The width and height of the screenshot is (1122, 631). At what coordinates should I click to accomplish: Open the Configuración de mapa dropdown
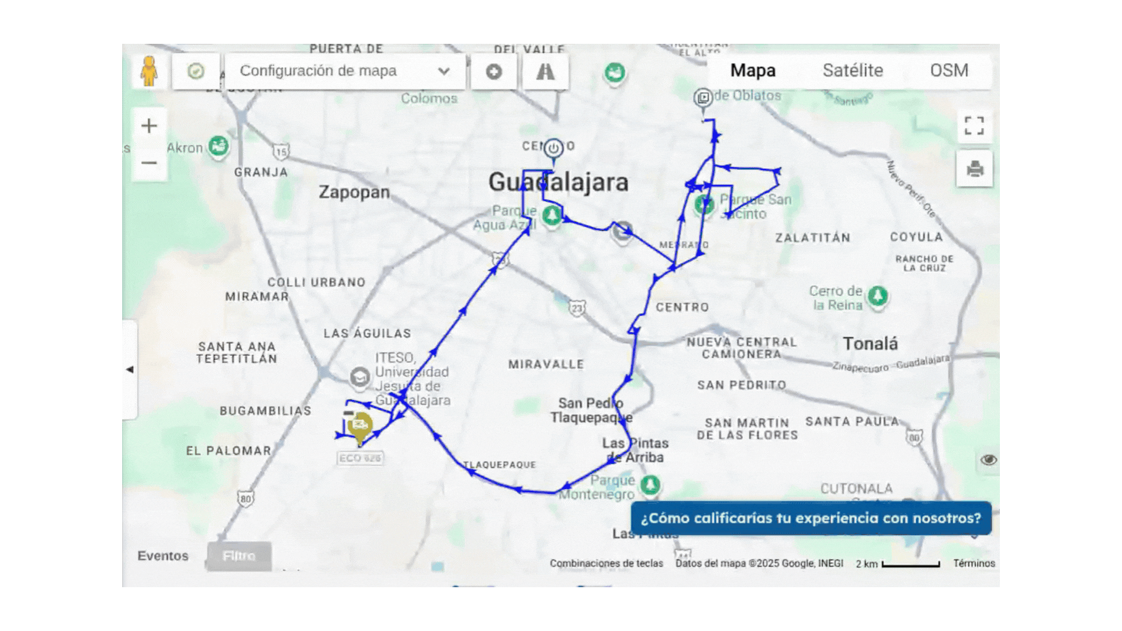pyautogui.click(x=345, y=71)
